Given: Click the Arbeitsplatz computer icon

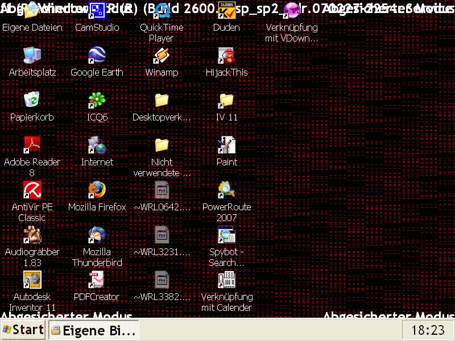Looking at the screenshot, I should click(x=32, y=55).
